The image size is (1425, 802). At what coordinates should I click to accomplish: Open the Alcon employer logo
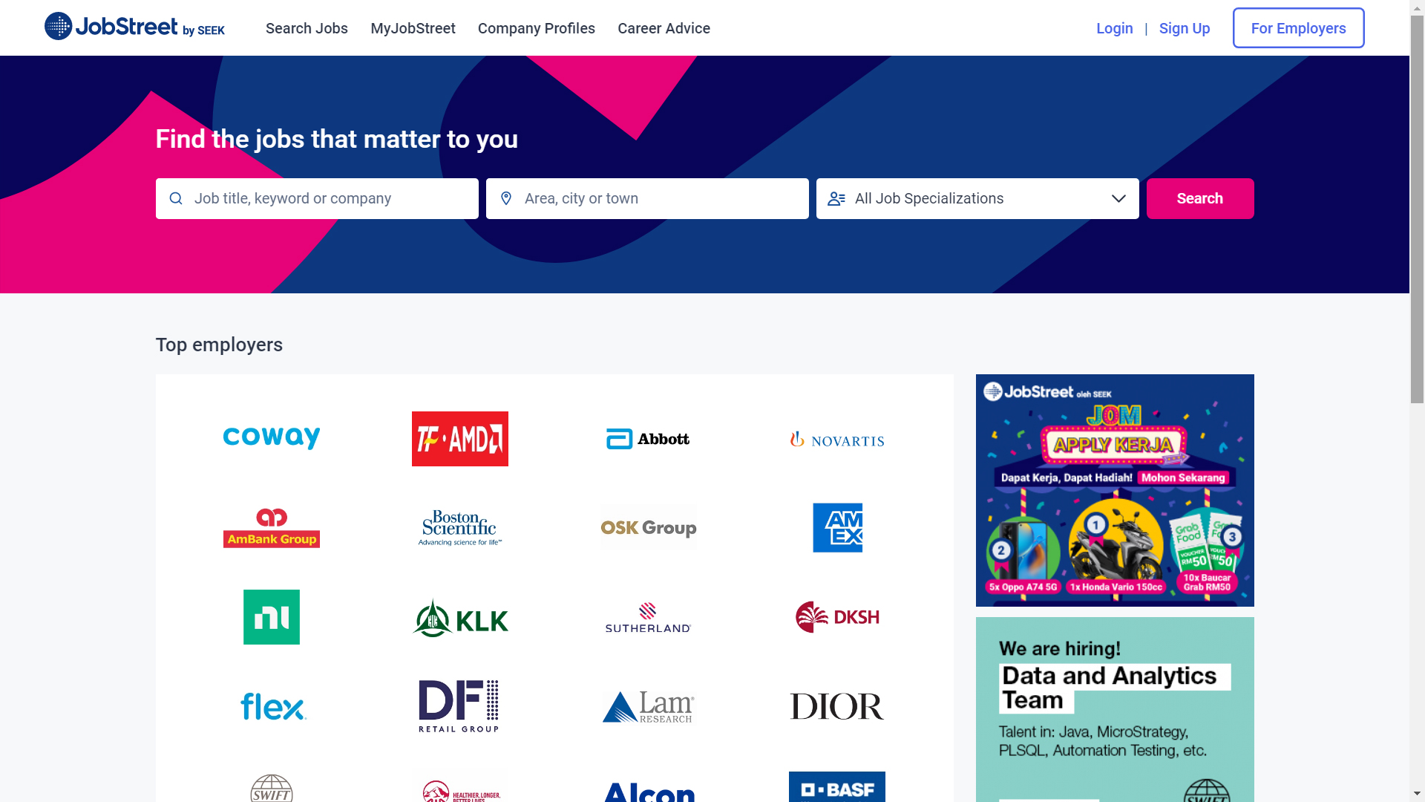tap(649, 792)
